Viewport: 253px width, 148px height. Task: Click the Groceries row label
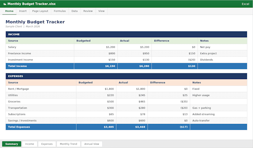[x=14, y=101]
